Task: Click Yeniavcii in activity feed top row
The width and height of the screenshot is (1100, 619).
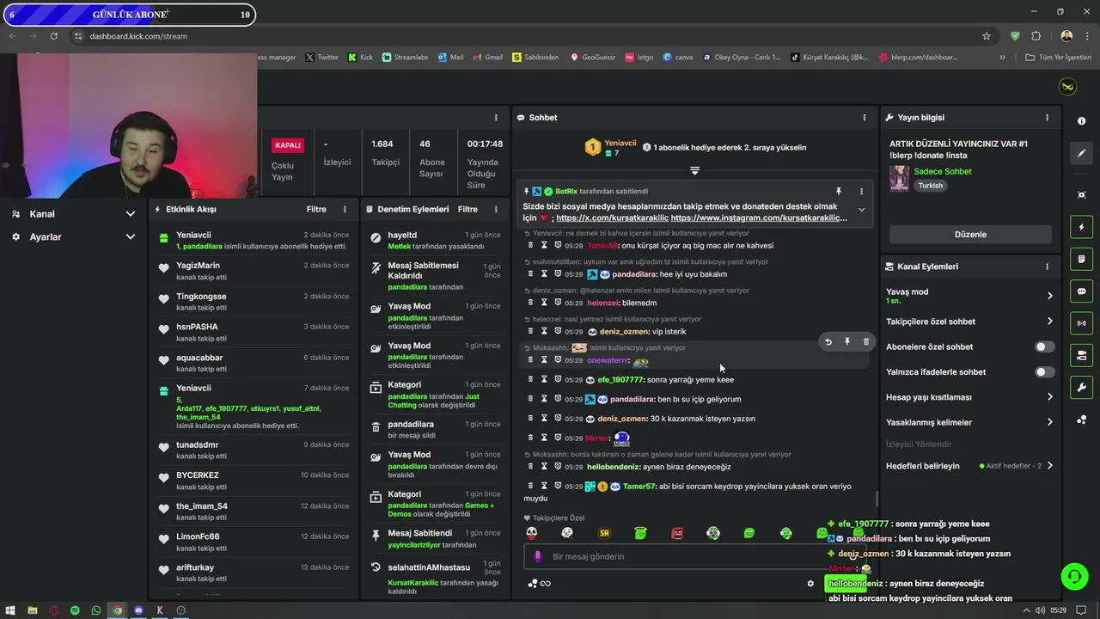Action: click(193, 235)
